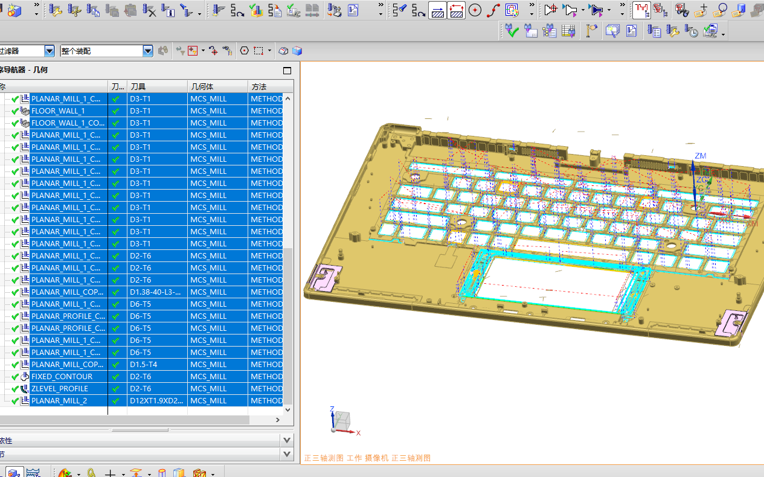Expand the 节 panel section
Screen dimensions: 764x477
tap(287, 454)
